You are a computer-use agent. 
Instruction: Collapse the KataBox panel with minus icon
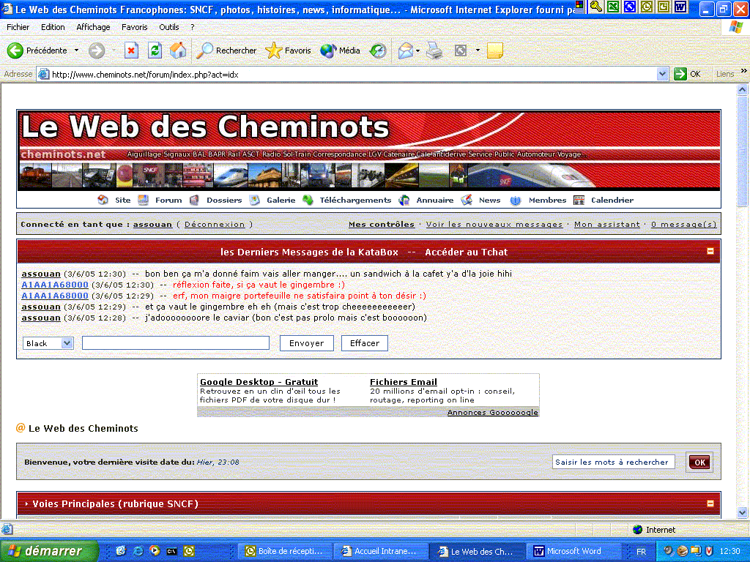pyautogui.click(x=710, y=251)
